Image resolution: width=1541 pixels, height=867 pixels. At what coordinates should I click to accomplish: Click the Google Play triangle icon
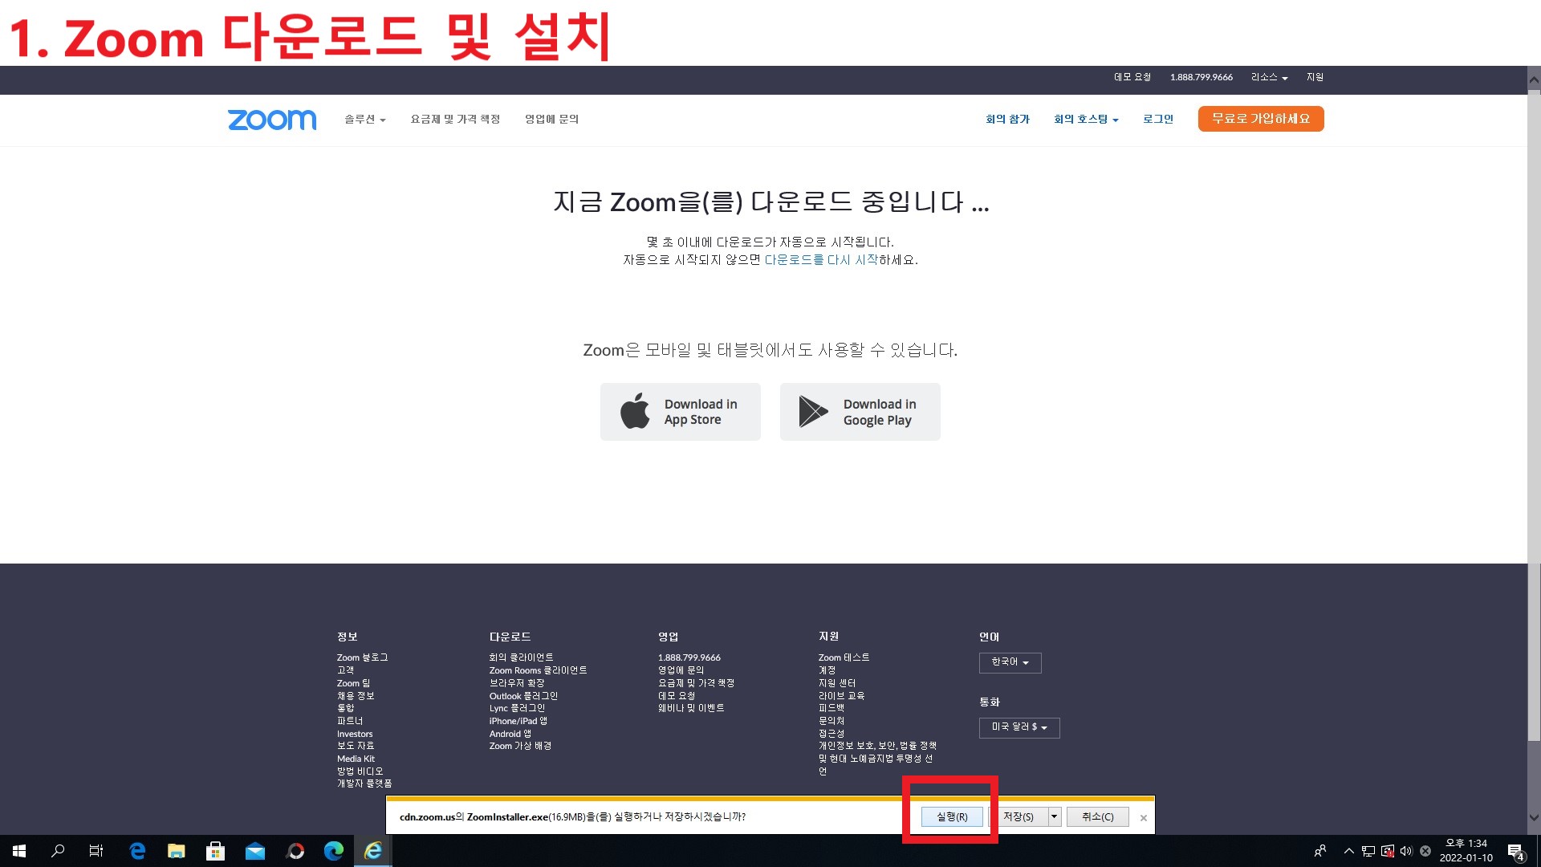pyautogui.click(x=812, y=411)
